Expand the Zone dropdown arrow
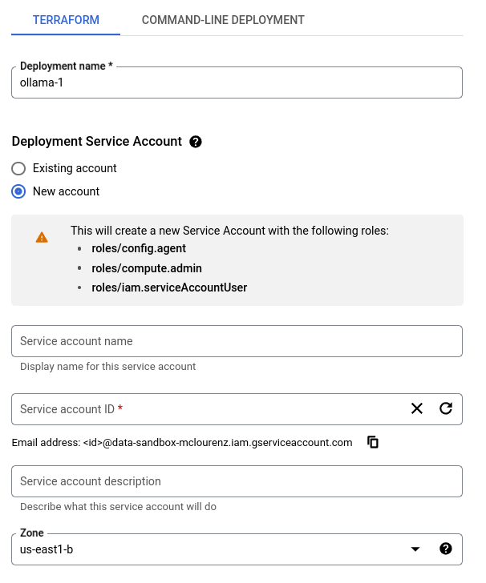 click(415, 549)
